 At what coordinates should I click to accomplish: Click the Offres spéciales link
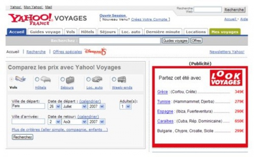point(67,51)
